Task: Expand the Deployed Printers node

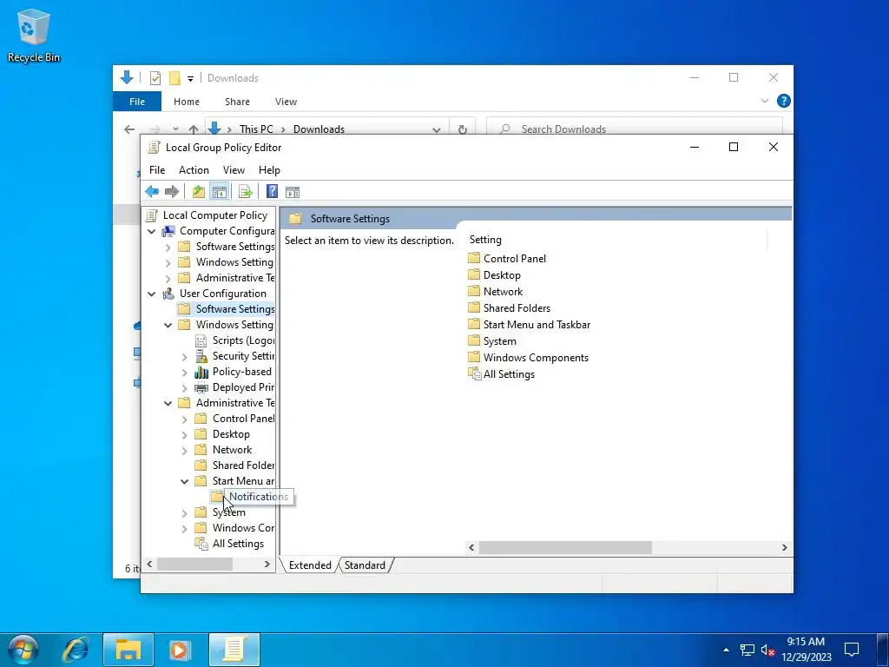Action: pyautogui.click(x=184, y=388)
